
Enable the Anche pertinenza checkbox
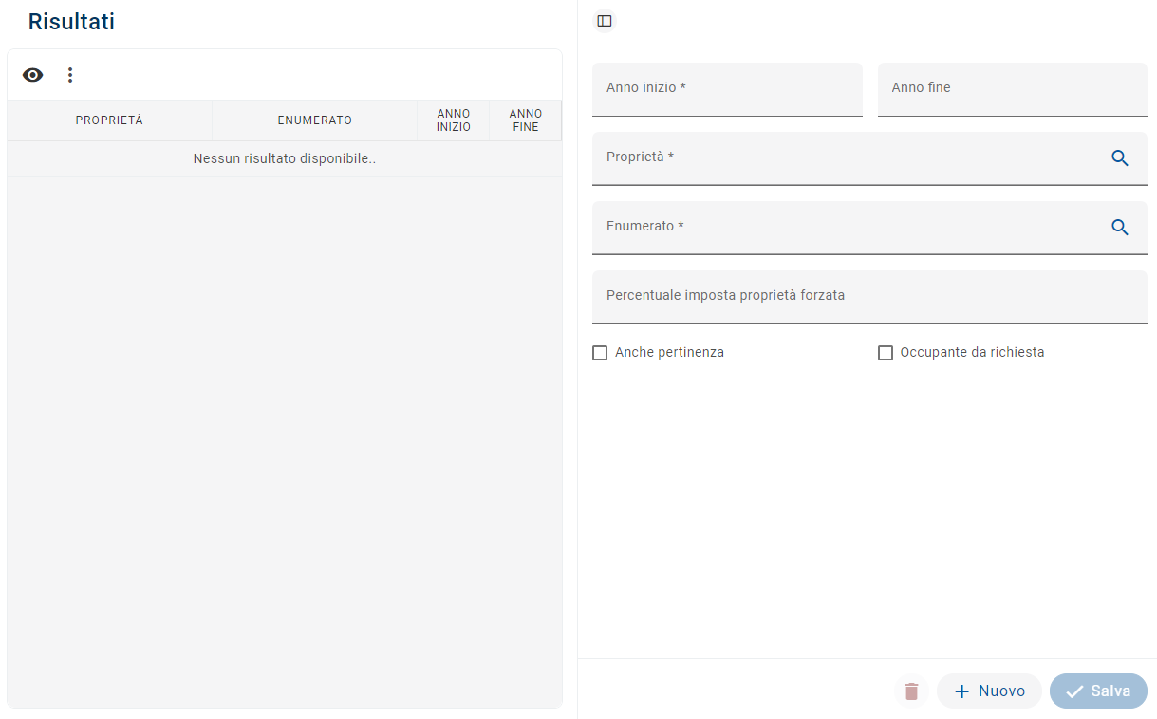(600, 353)
